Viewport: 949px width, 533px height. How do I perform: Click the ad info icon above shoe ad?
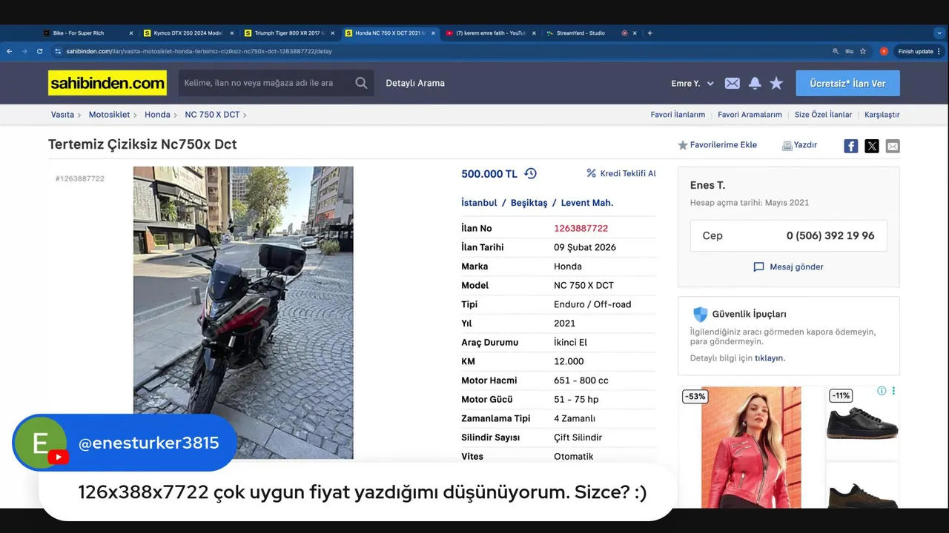pos(882,391)
